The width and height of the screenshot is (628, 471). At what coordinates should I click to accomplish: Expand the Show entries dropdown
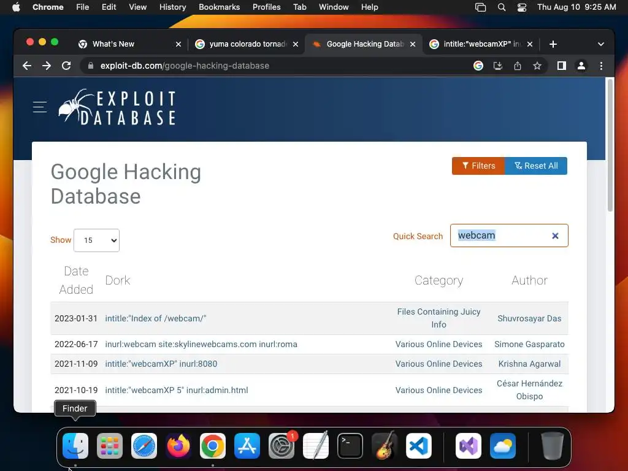[96, 240]
